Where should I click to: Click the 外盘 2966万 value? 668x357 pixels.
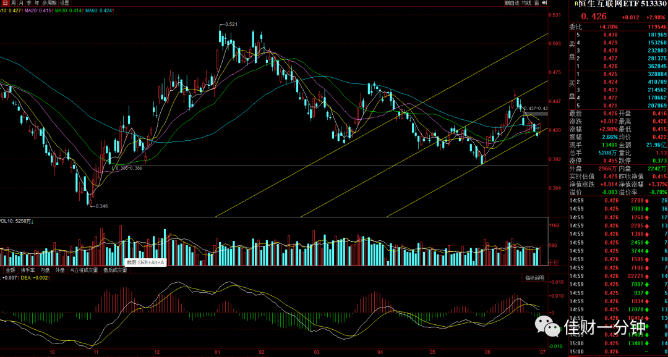(607, 169)
